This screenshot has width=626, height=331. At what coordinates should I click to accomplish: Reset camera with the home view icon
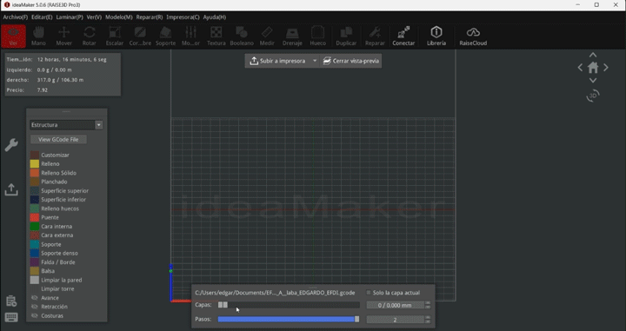click(593, 68)
